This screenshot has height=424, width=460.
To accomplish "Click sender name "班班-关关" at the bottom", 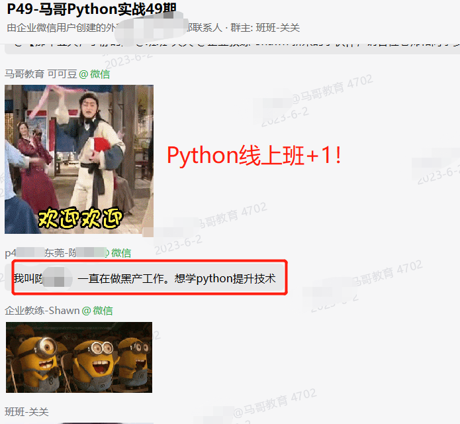I will coord(26,412).
